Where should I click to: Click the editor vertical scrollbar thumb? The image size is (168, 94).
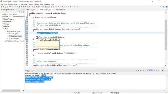[x=166, y=35]
